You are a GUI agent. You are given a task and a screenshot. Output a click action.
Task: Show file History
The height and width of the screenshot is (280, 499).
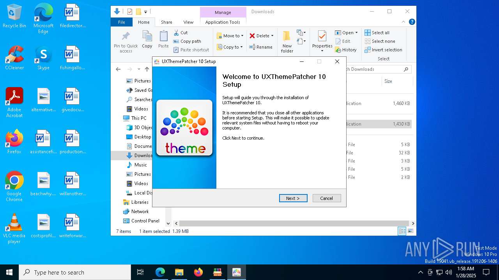pos(346,50)
